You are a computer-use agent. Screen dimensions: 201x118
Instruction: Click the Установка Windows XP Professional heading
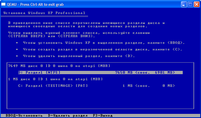tap(44, 13)
